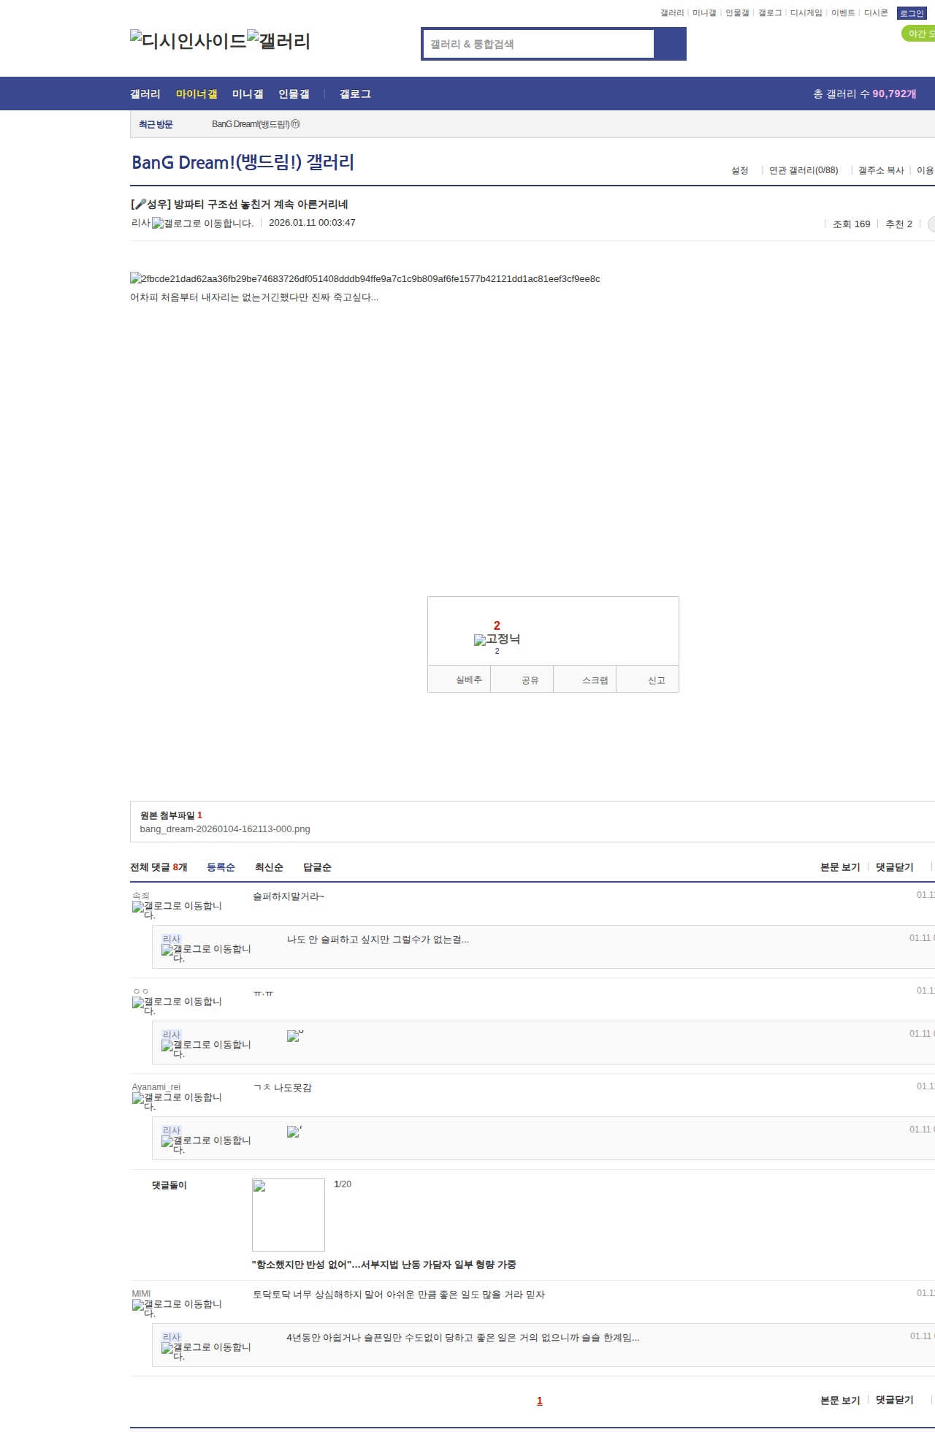
Task: Collapse comments using top 댓글닫기
Action: pyautogui.click(x=894, y=867)
